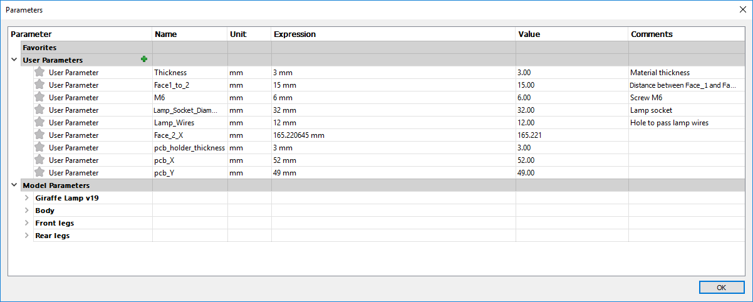Edit the '12 mm' expression cell
753x302 pixels.
[x=393, y=123]
